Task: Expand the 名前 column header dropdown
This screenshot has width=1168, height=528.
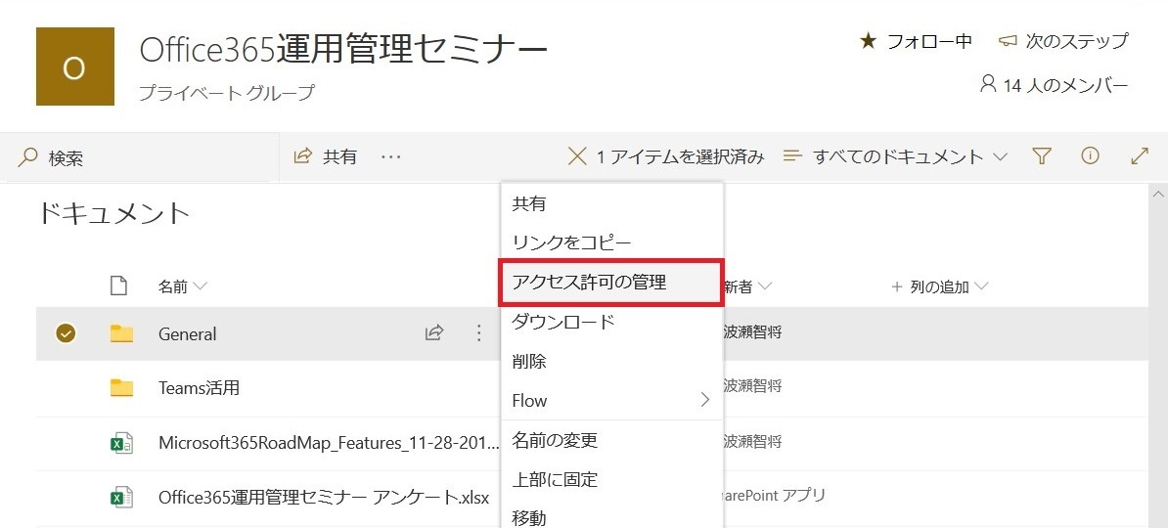Action: [x=200, y=286]
